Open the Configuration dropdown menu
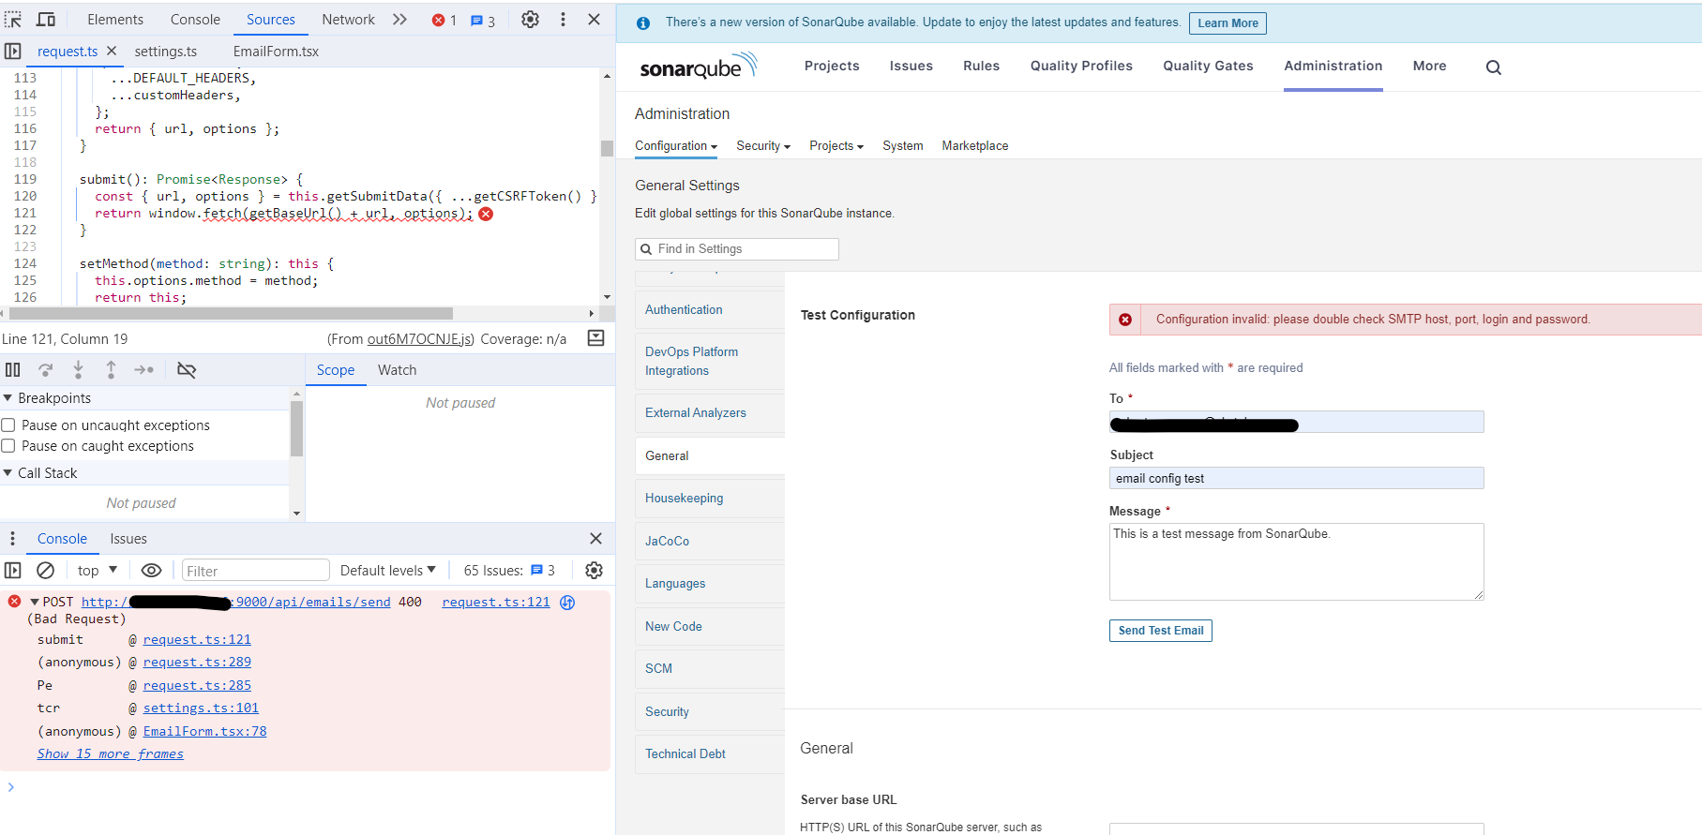1702x835 pixels. (676, 146)
